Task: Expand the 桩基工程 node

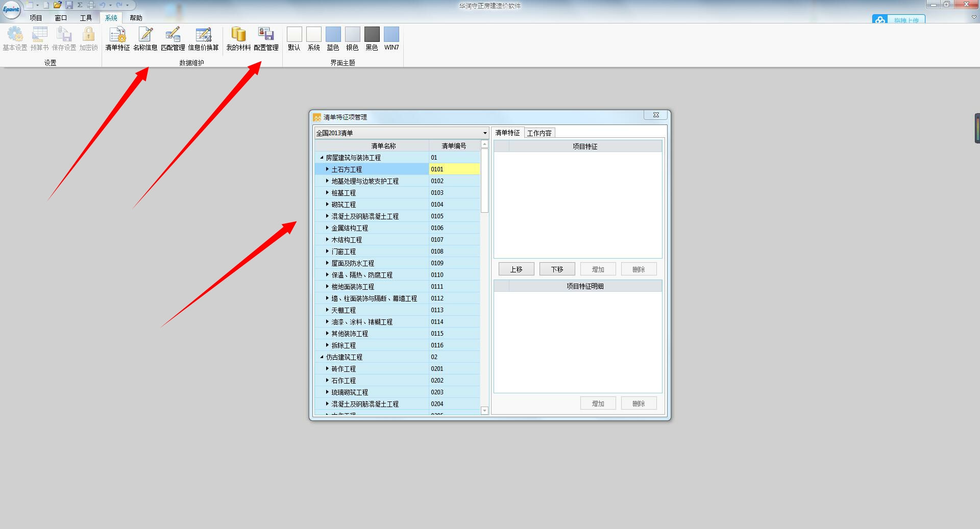Action: pos(327,193)
